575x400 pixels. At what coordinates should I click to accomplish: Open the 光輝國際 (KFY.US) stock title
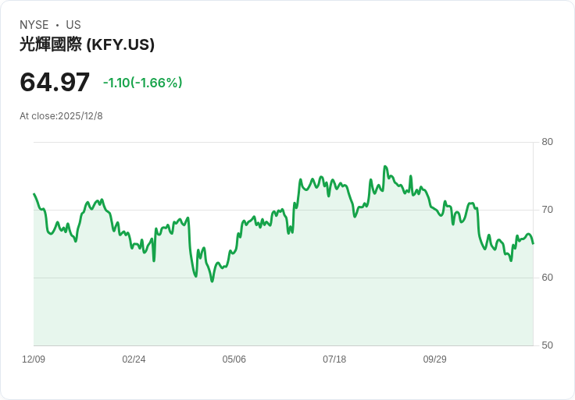point(87,44)
